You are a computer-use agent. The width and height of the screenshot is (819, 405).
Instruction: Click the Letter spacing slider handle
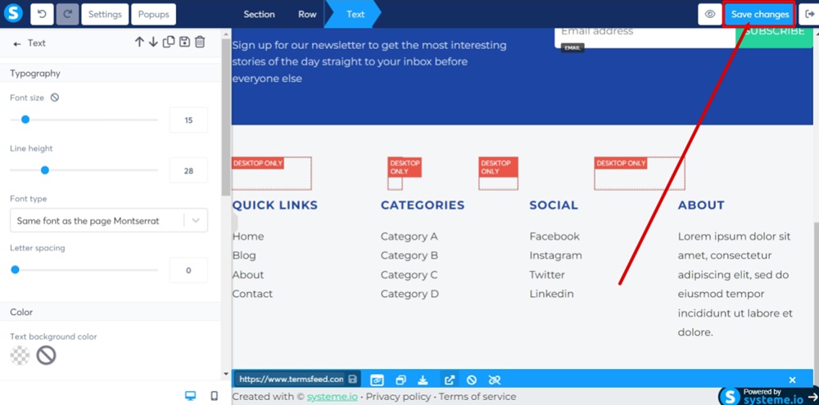(15, 270)
